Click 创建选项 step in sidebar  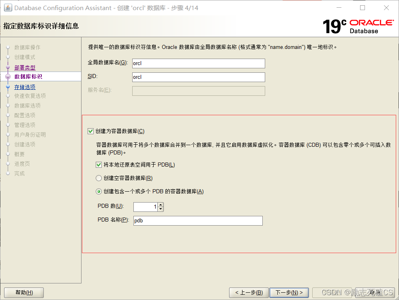tap(25, 144)
